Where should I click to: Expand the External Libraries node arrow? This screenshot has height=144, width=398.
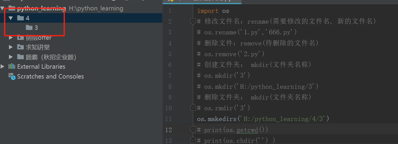click(2, 66)
